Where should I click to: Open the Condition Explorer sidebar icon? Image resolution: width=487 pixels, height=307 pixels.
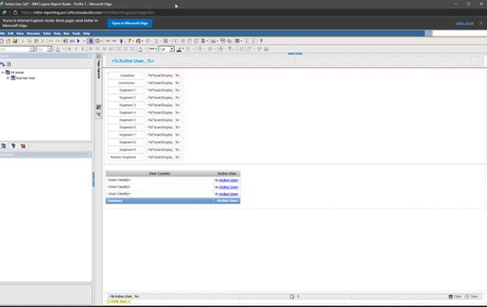click(x=99, y=115)
